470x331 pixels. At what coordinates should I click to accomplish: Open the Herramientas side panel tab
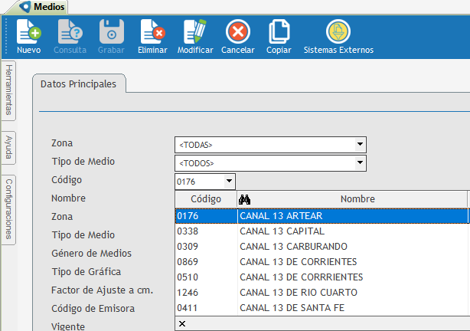click(8, 89)
